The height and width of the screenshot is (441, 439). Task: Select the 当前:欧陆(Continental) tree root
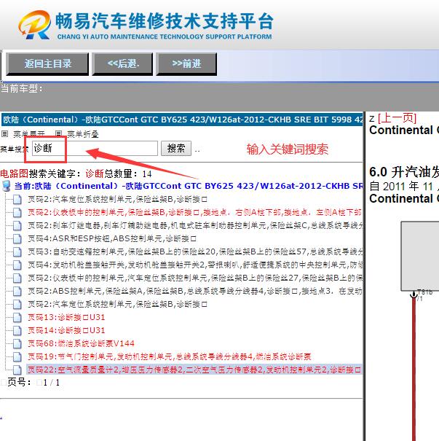[188, 186]
